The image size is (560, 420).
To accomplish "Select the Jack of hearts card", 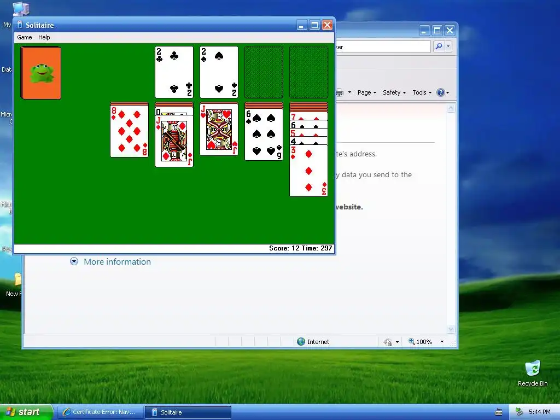I will click(x=219, y=130).
